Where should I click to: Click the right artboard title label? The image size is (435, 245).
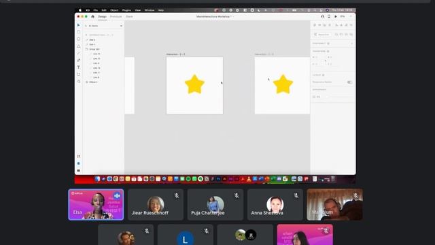(264, 54)
